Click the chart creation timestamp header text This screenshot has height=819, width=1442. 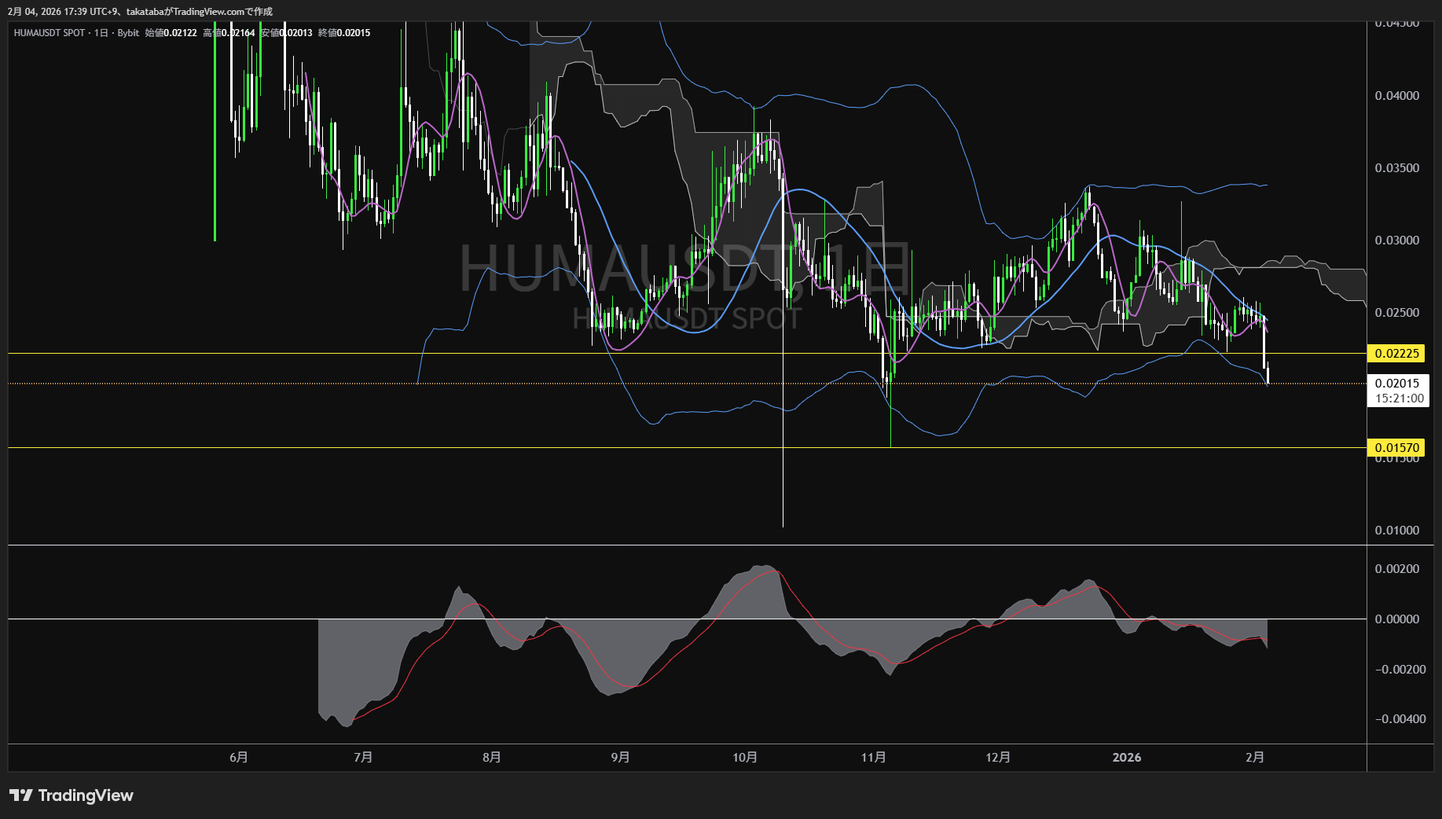[x=140, y=12]
